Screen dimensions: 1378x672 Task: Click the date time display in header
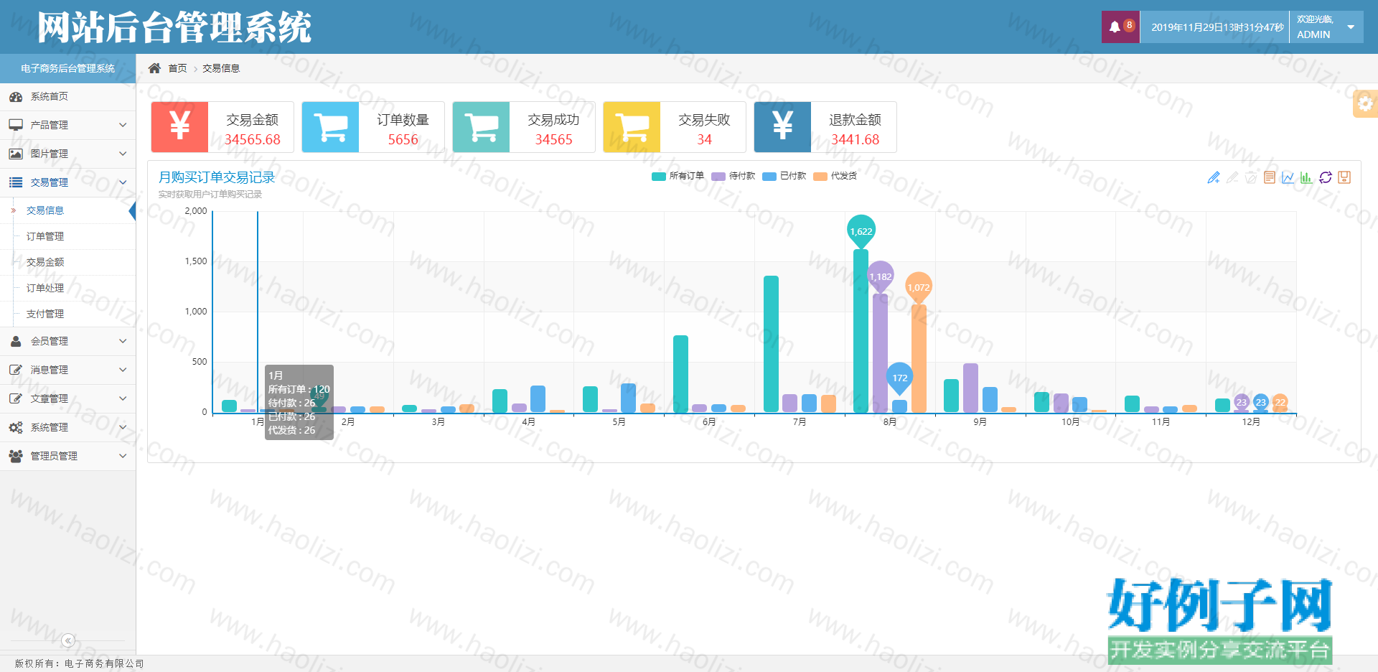[x=1217, y=27]
